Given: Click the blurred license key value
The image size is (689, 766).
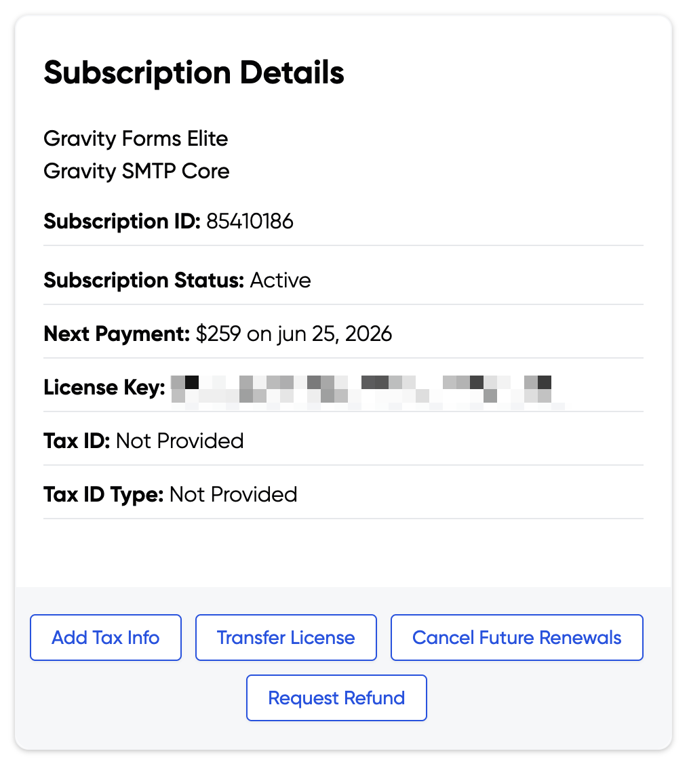Looking at the screenshot, I should click(366, 390).
